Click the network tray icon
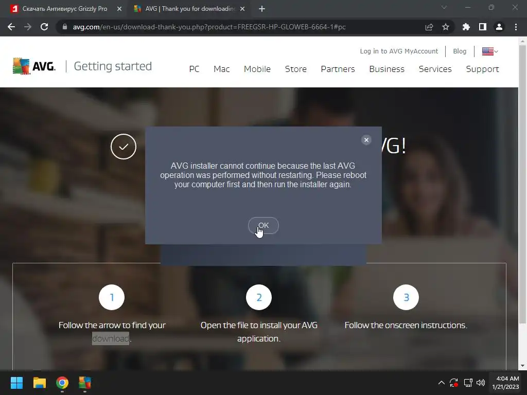 pyautogui.click(x=468, y=383)
